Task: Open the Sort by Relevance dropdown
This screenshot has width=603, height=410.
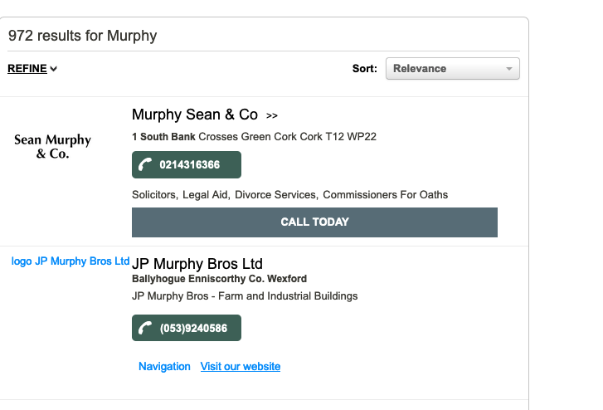Action: pos(452,69)
